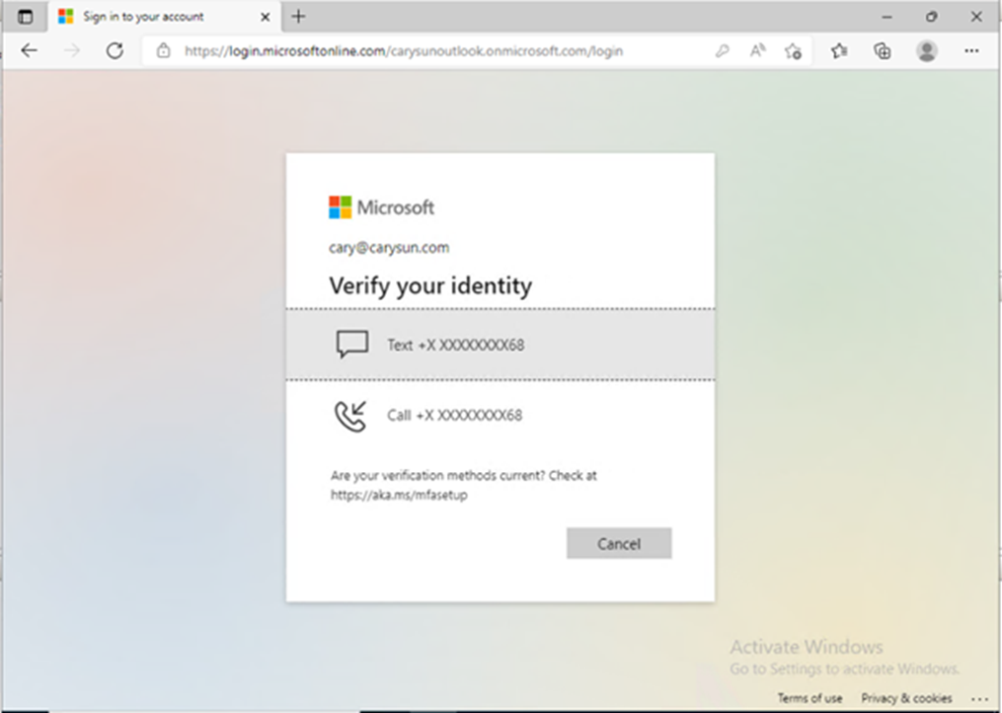Click the Microsoft logo
Viewport: 1002px width, 713px height.
pos(381,207)
